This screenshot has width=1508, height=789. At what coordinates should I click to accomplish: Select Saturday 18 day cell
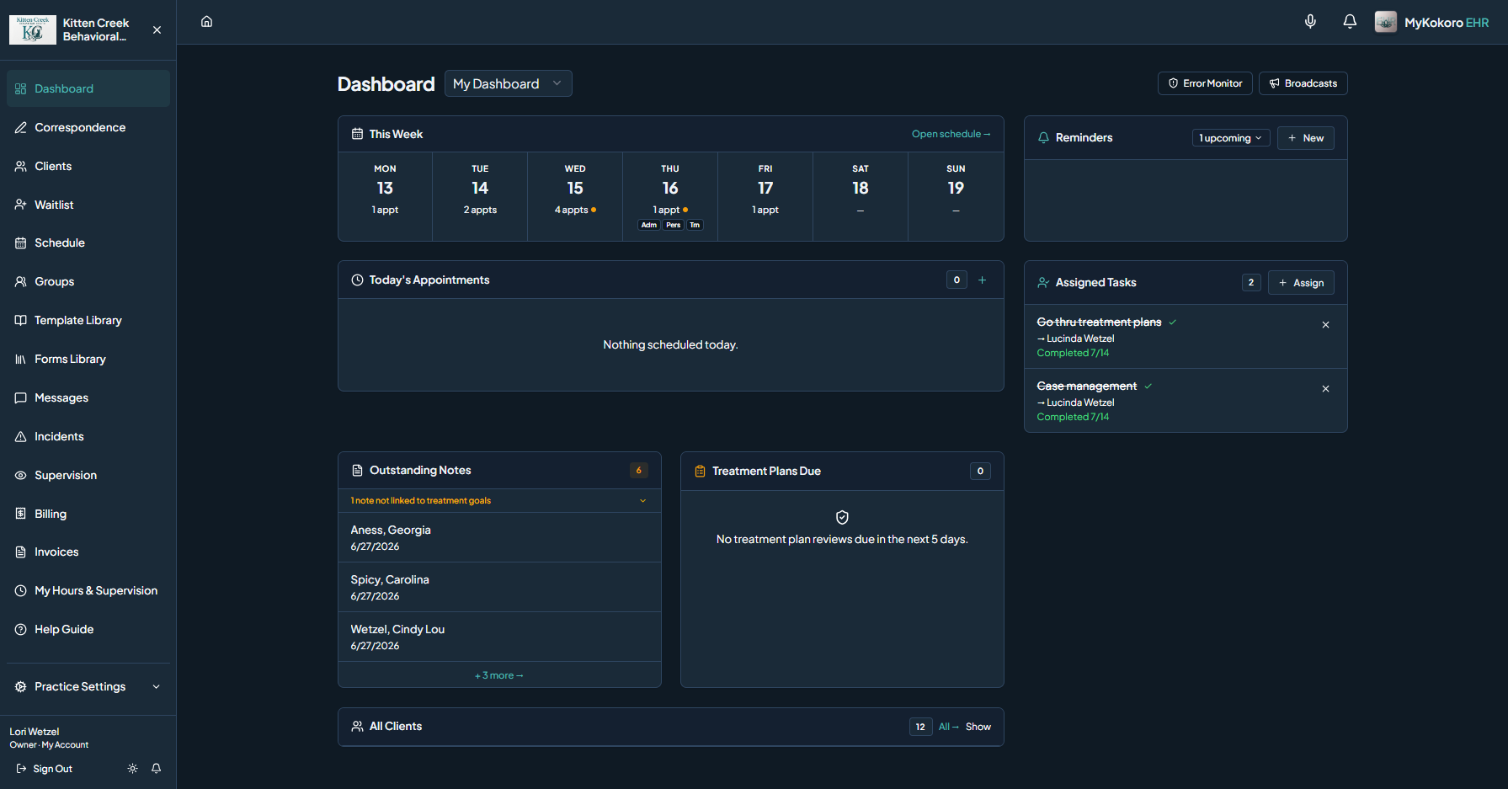[861, 196]
